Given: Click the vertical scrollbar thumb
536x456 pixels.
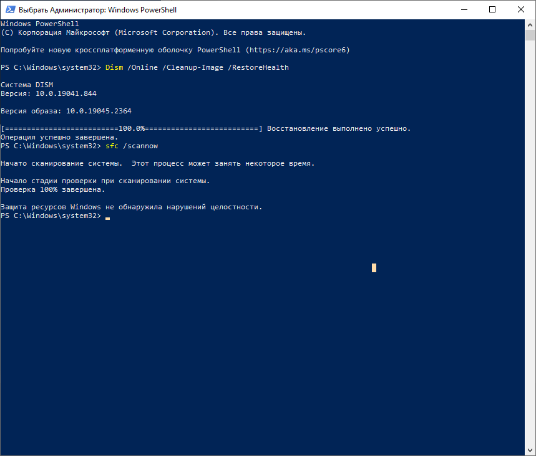Looking at the screenshot, I should [x=530, y=35].
